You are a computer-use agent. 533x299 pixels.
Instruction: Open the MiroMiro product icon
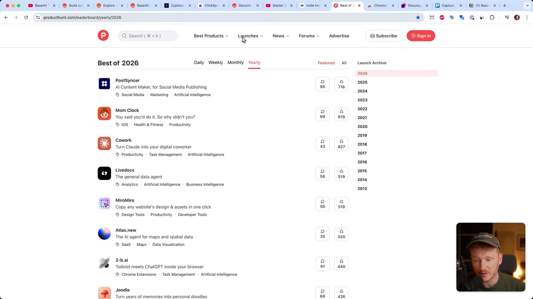[104, 203]
